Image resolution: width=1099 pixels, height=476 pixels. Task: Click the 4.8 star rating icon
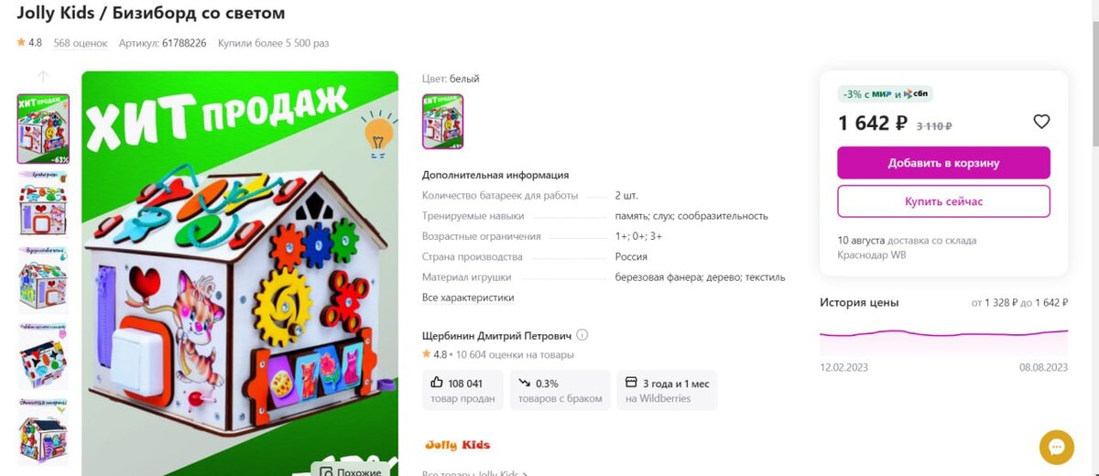(x=21, y=43)
